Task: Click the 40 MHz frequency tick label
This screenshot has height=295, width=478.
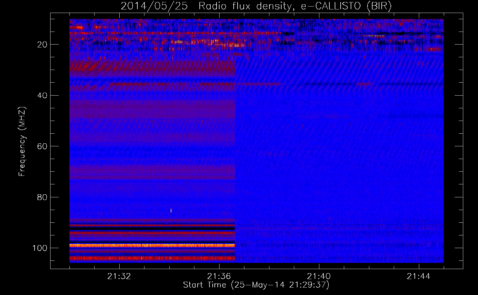Action: coord(42,96)
